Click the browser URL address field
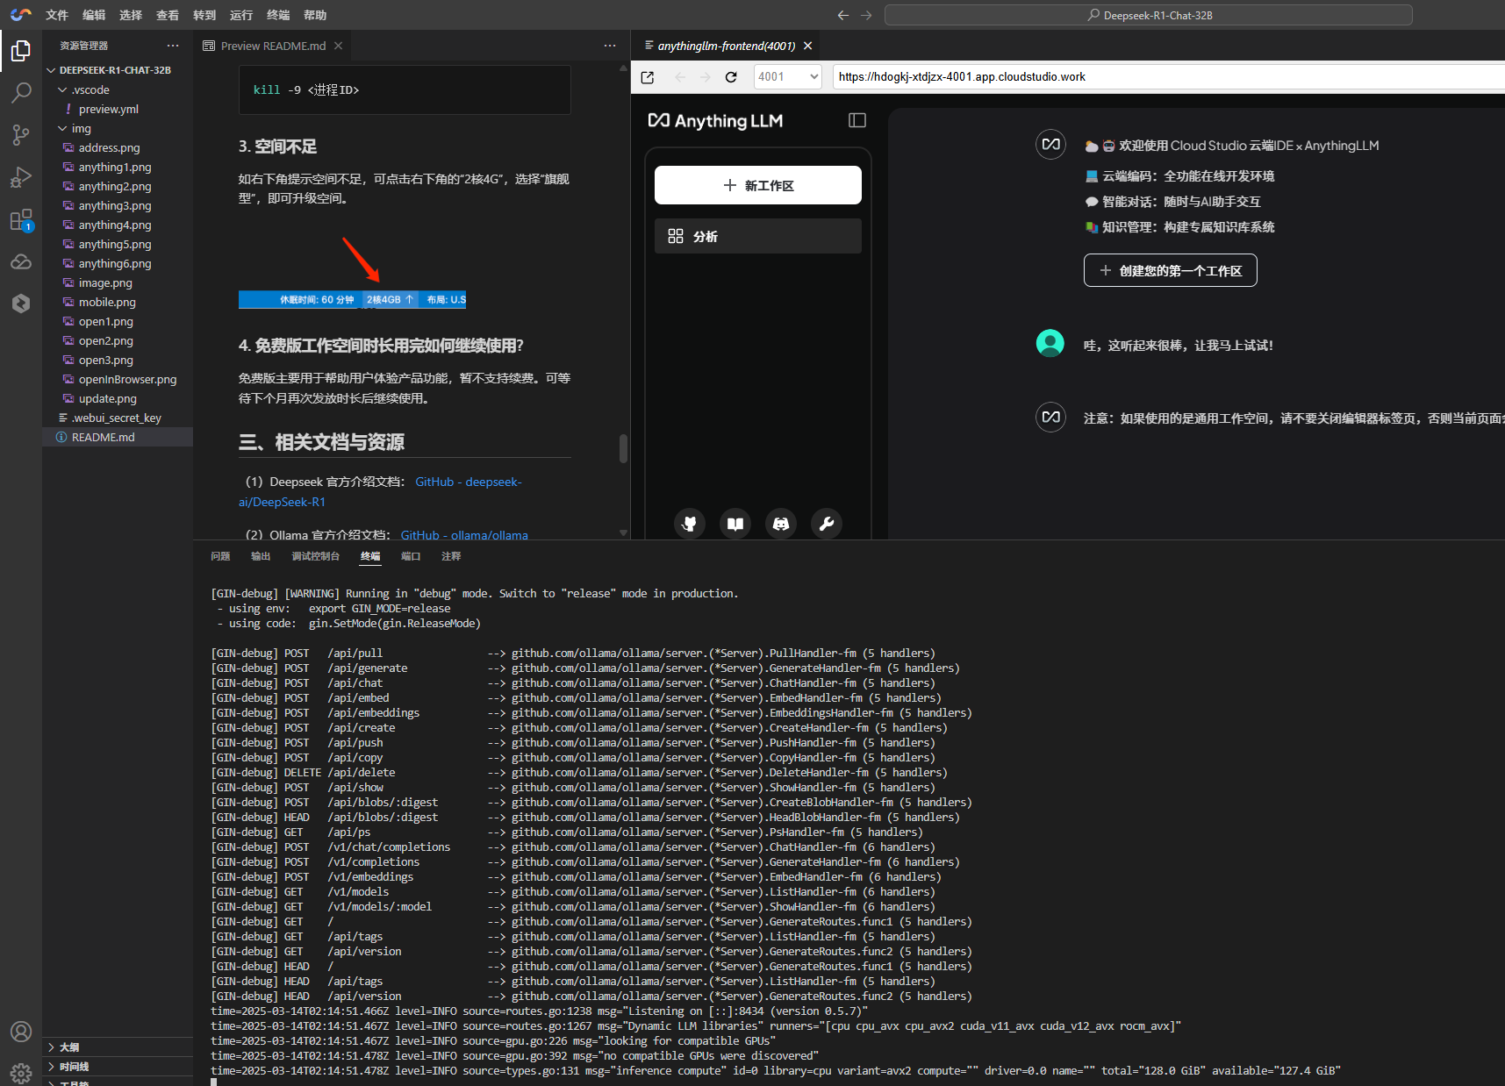The image size is (1505, 1086). pyautogui.click(x=1167, y=77)
